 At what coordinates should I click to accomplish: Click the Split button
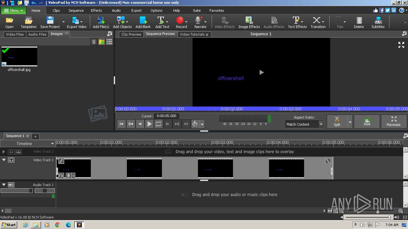click(x=337, y=121)
